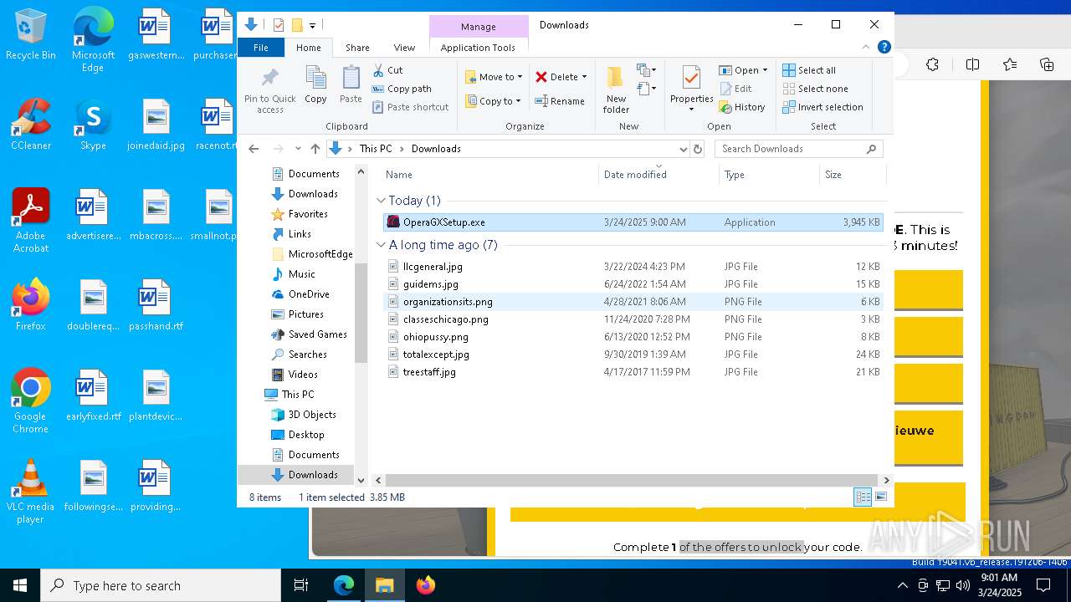Switch to the Share tab

[357, 48]
